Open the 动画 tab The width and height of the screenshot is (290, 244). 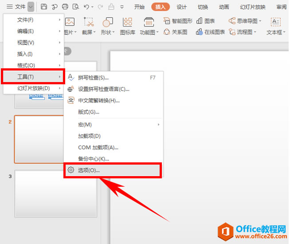[x=224, y=7]
